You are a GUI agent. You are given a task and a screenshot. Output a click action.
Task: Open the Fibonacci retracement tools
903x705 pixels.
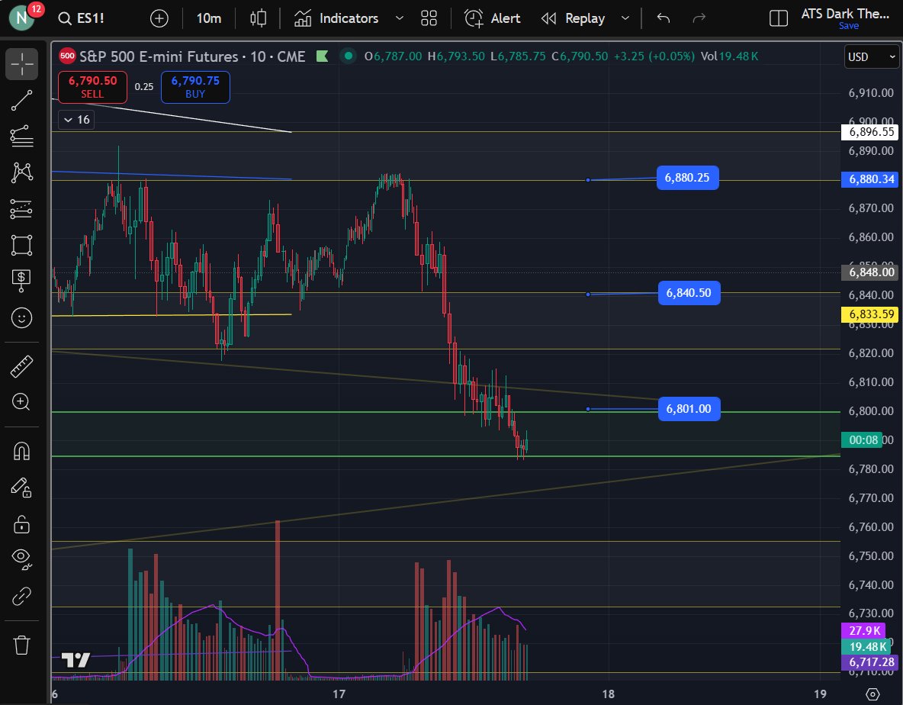click(x=22, y=137)
